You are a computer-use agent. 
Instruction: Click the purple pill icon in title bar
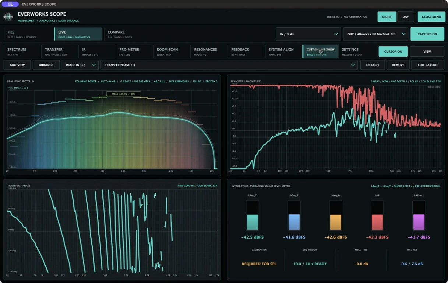click(10, 4)
